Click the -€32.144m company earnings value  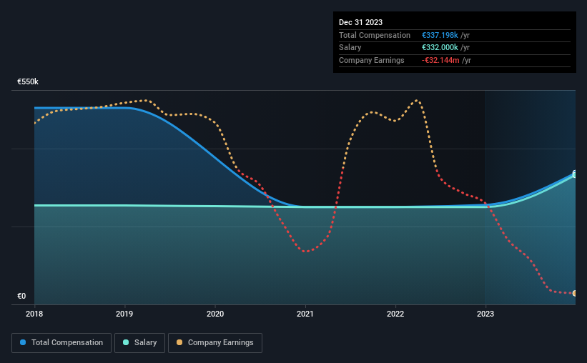(440, 60)
